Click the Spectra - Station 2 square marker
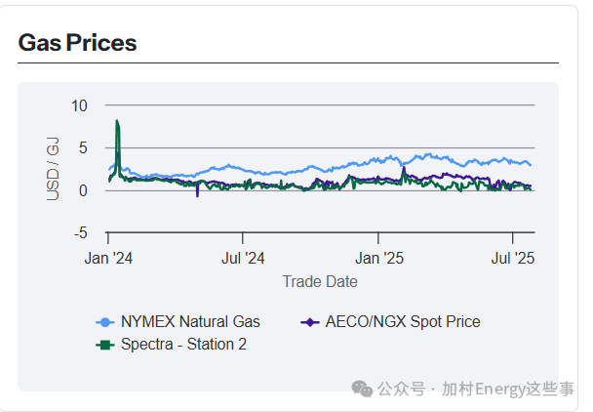This screenshot has width=593, height=412. click(x=105, y=344)
